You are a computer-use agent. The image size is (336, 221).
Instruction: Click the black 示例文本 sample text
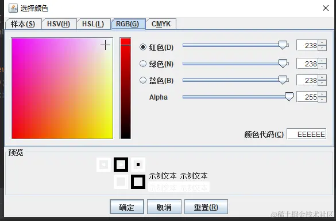(178, 176)
